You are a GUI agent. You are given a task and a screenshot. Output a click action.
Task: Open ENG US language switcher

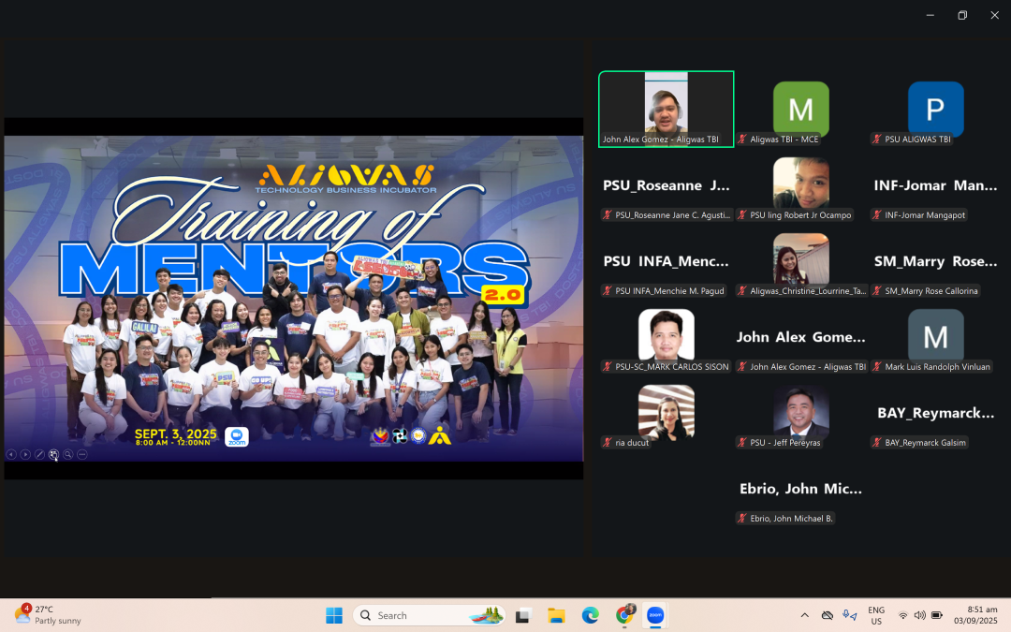tap(876, 615)
